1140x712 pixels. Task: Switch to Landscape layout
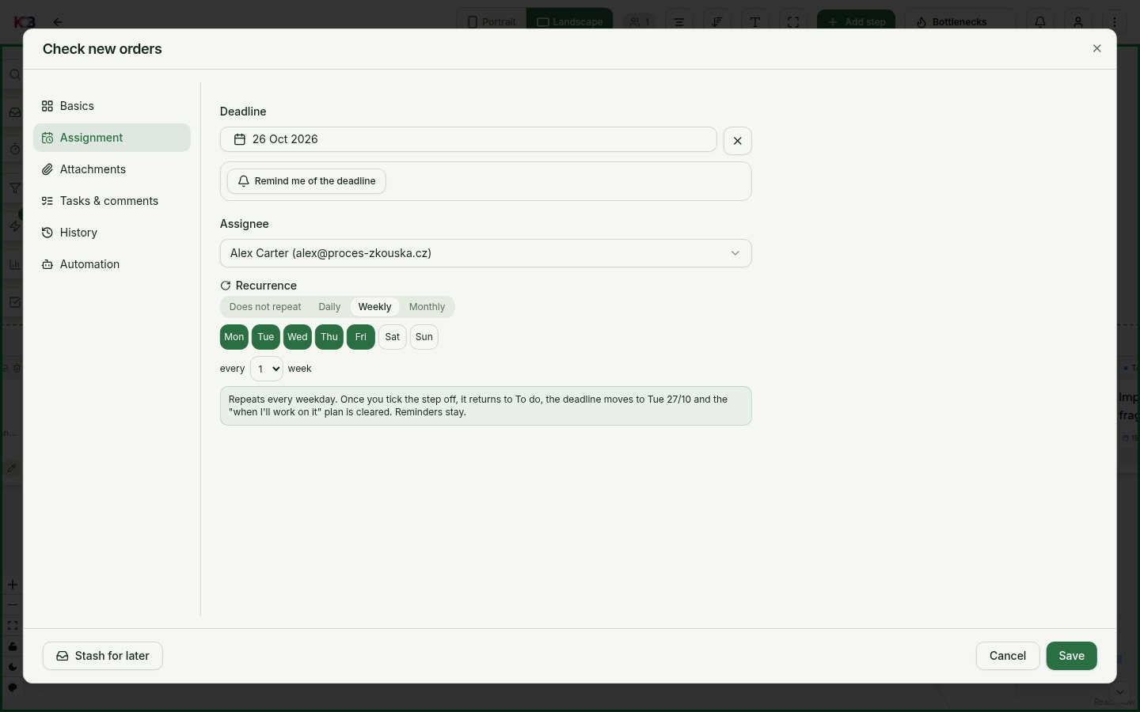[570, 21]
